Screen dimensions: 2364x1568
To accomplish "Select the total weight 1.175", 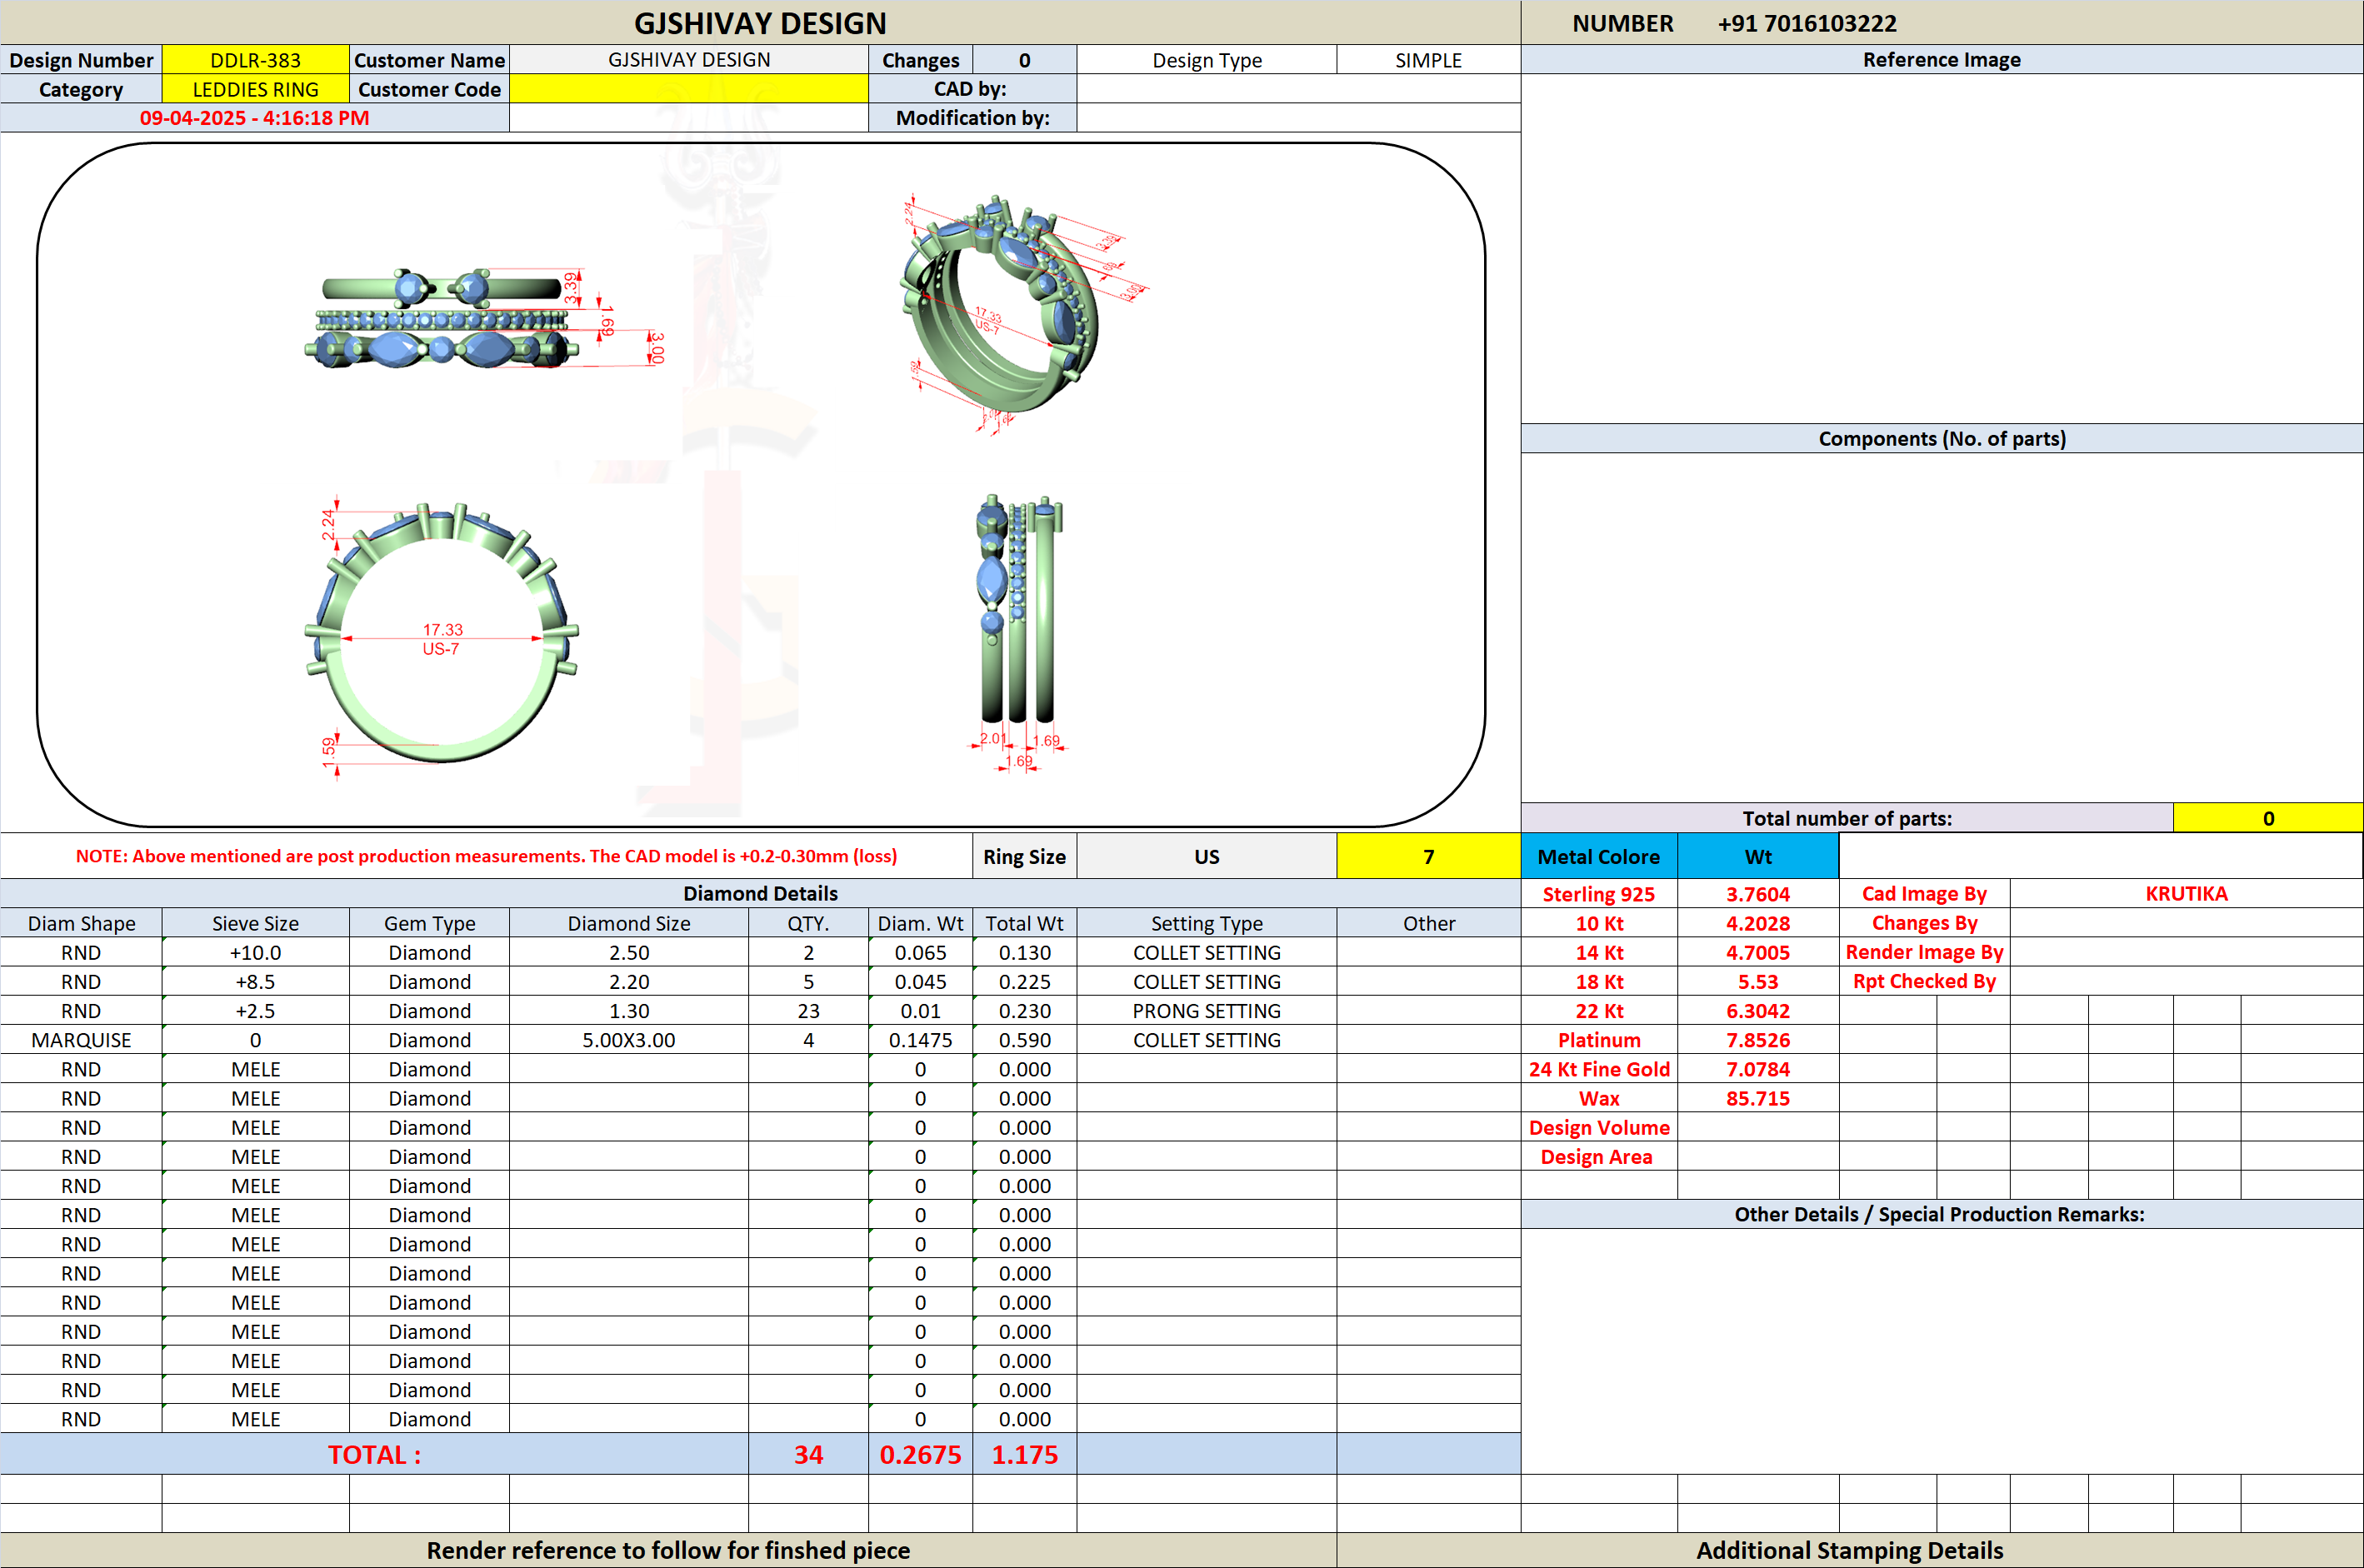I will tap(1024, 1454).
